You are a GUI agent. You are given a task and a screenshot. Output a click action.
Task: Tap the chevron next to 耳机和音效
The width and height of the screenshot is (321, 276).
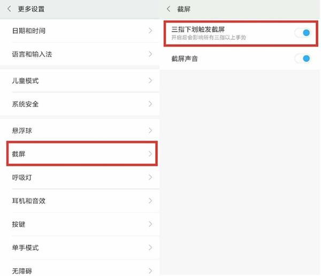(x=150, y=201)
